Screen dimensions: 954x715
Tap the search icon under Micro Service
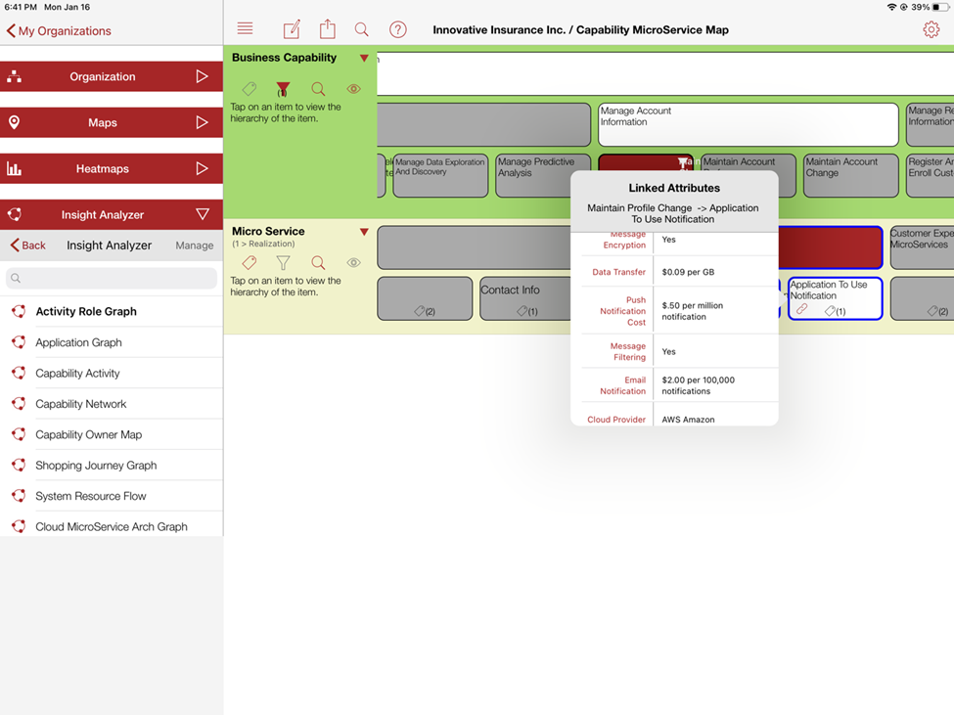tap(318, 263)
